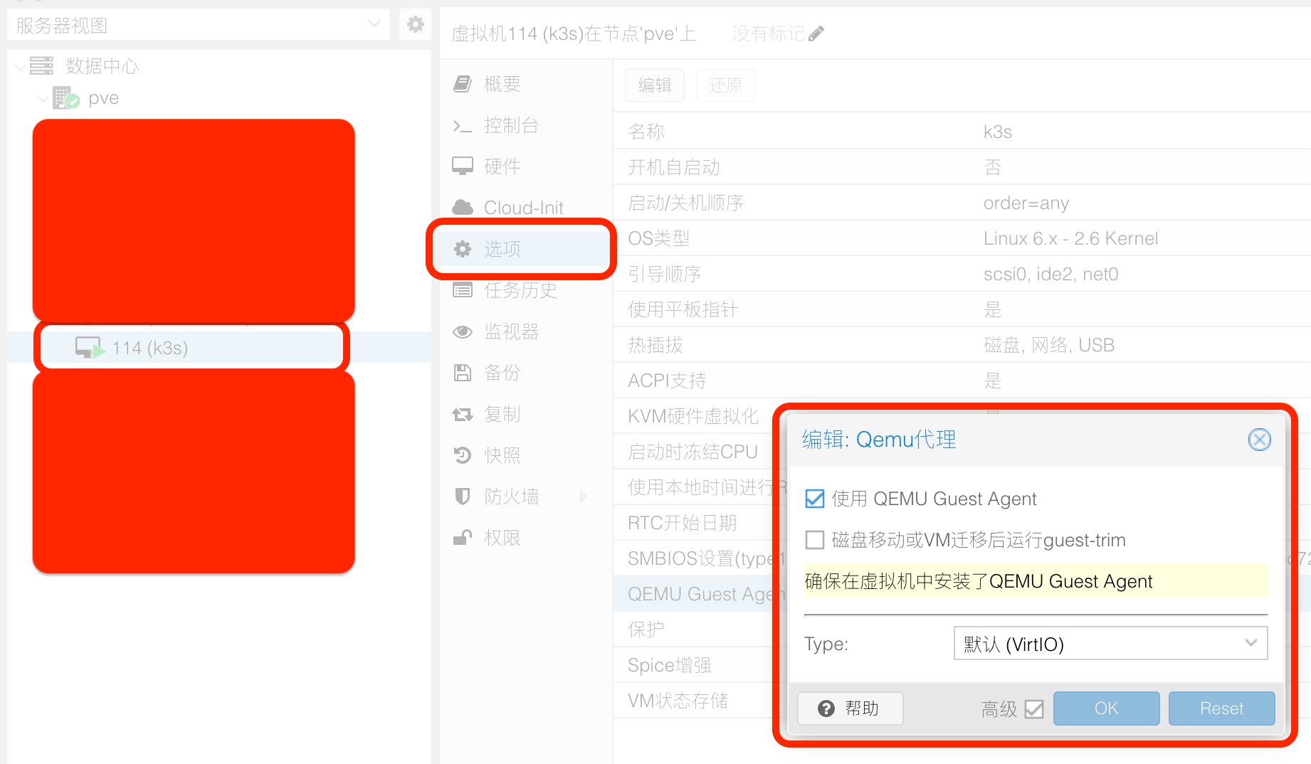Enable guest-trim after disk move checkbox
The width and height of the screenshot is (1311, 764).
[815, 540]
